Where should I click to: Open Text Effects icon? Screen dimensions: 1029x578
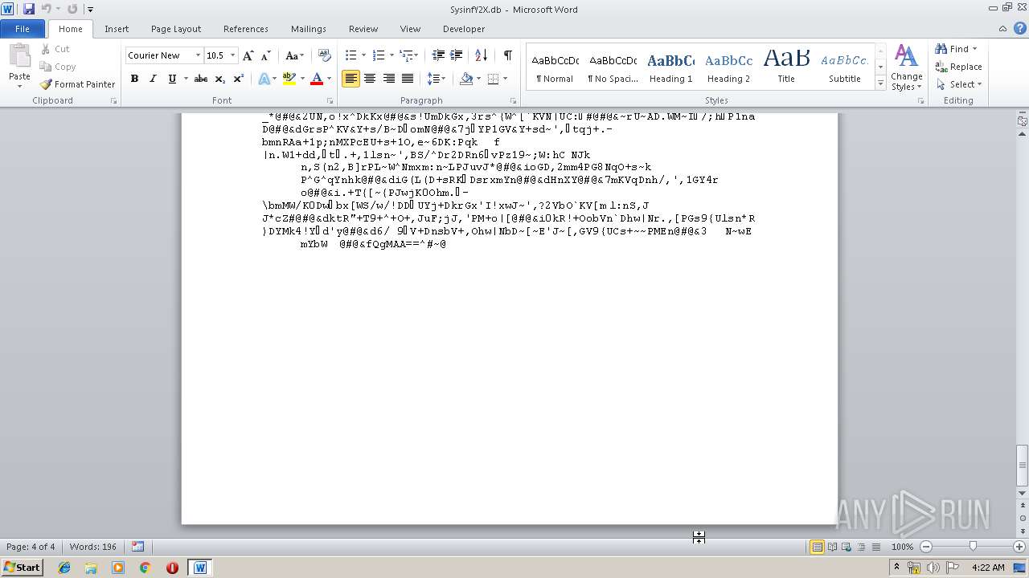[263, 79]
